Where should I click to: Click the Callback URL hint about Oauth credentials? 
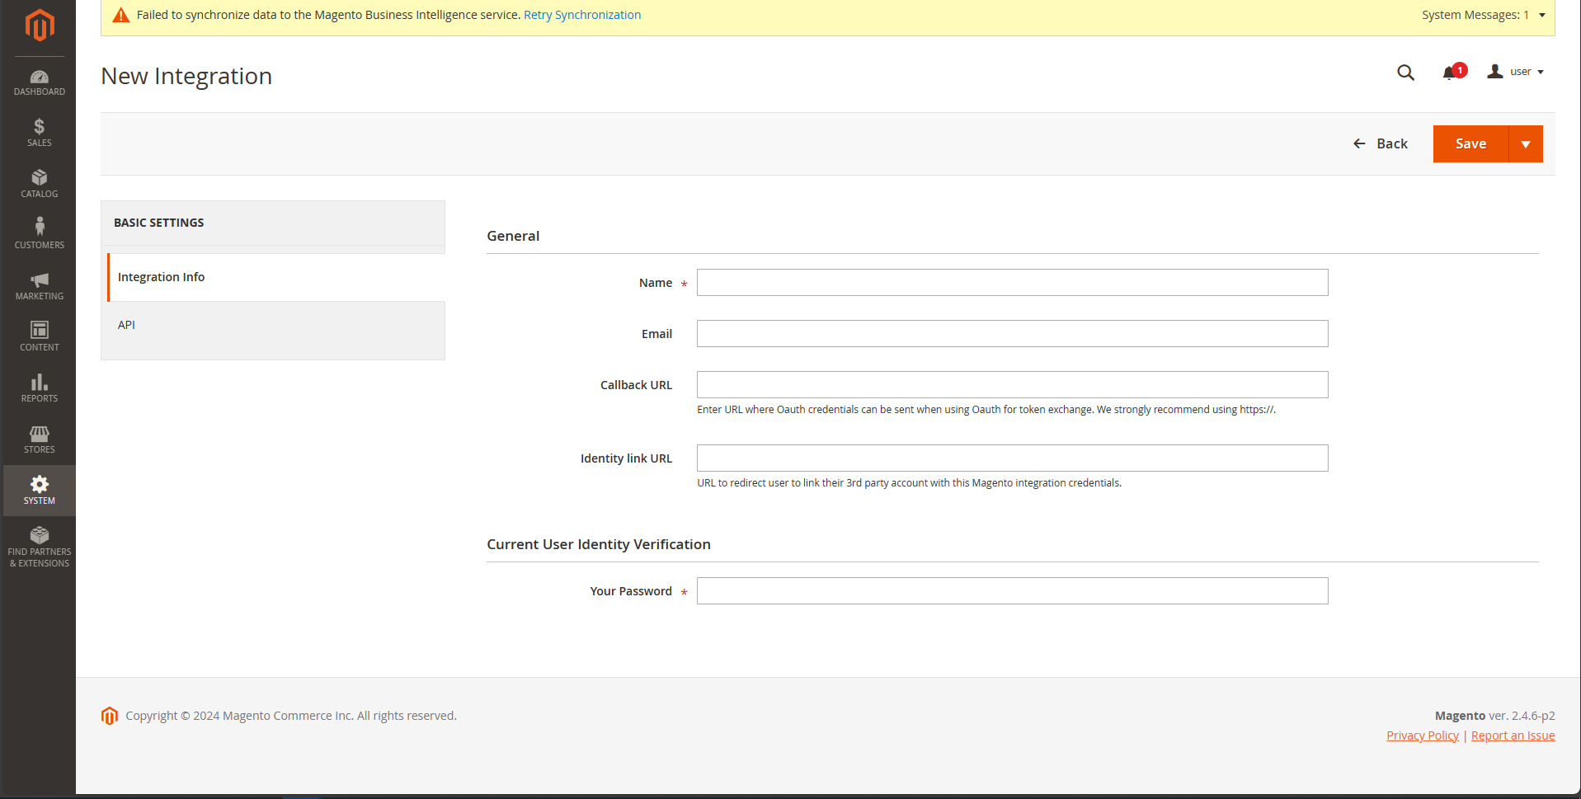[986, 410]
